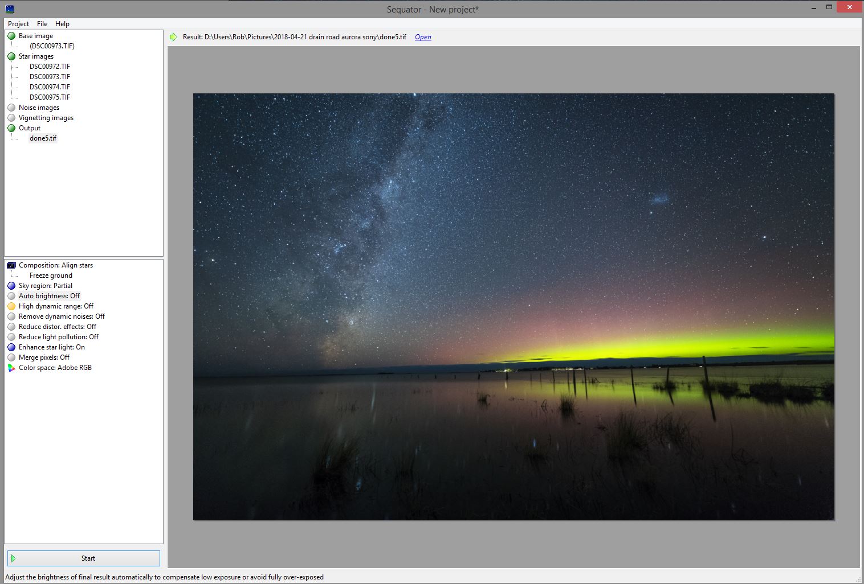Select the Vignetting images tree item

point(46,118)
